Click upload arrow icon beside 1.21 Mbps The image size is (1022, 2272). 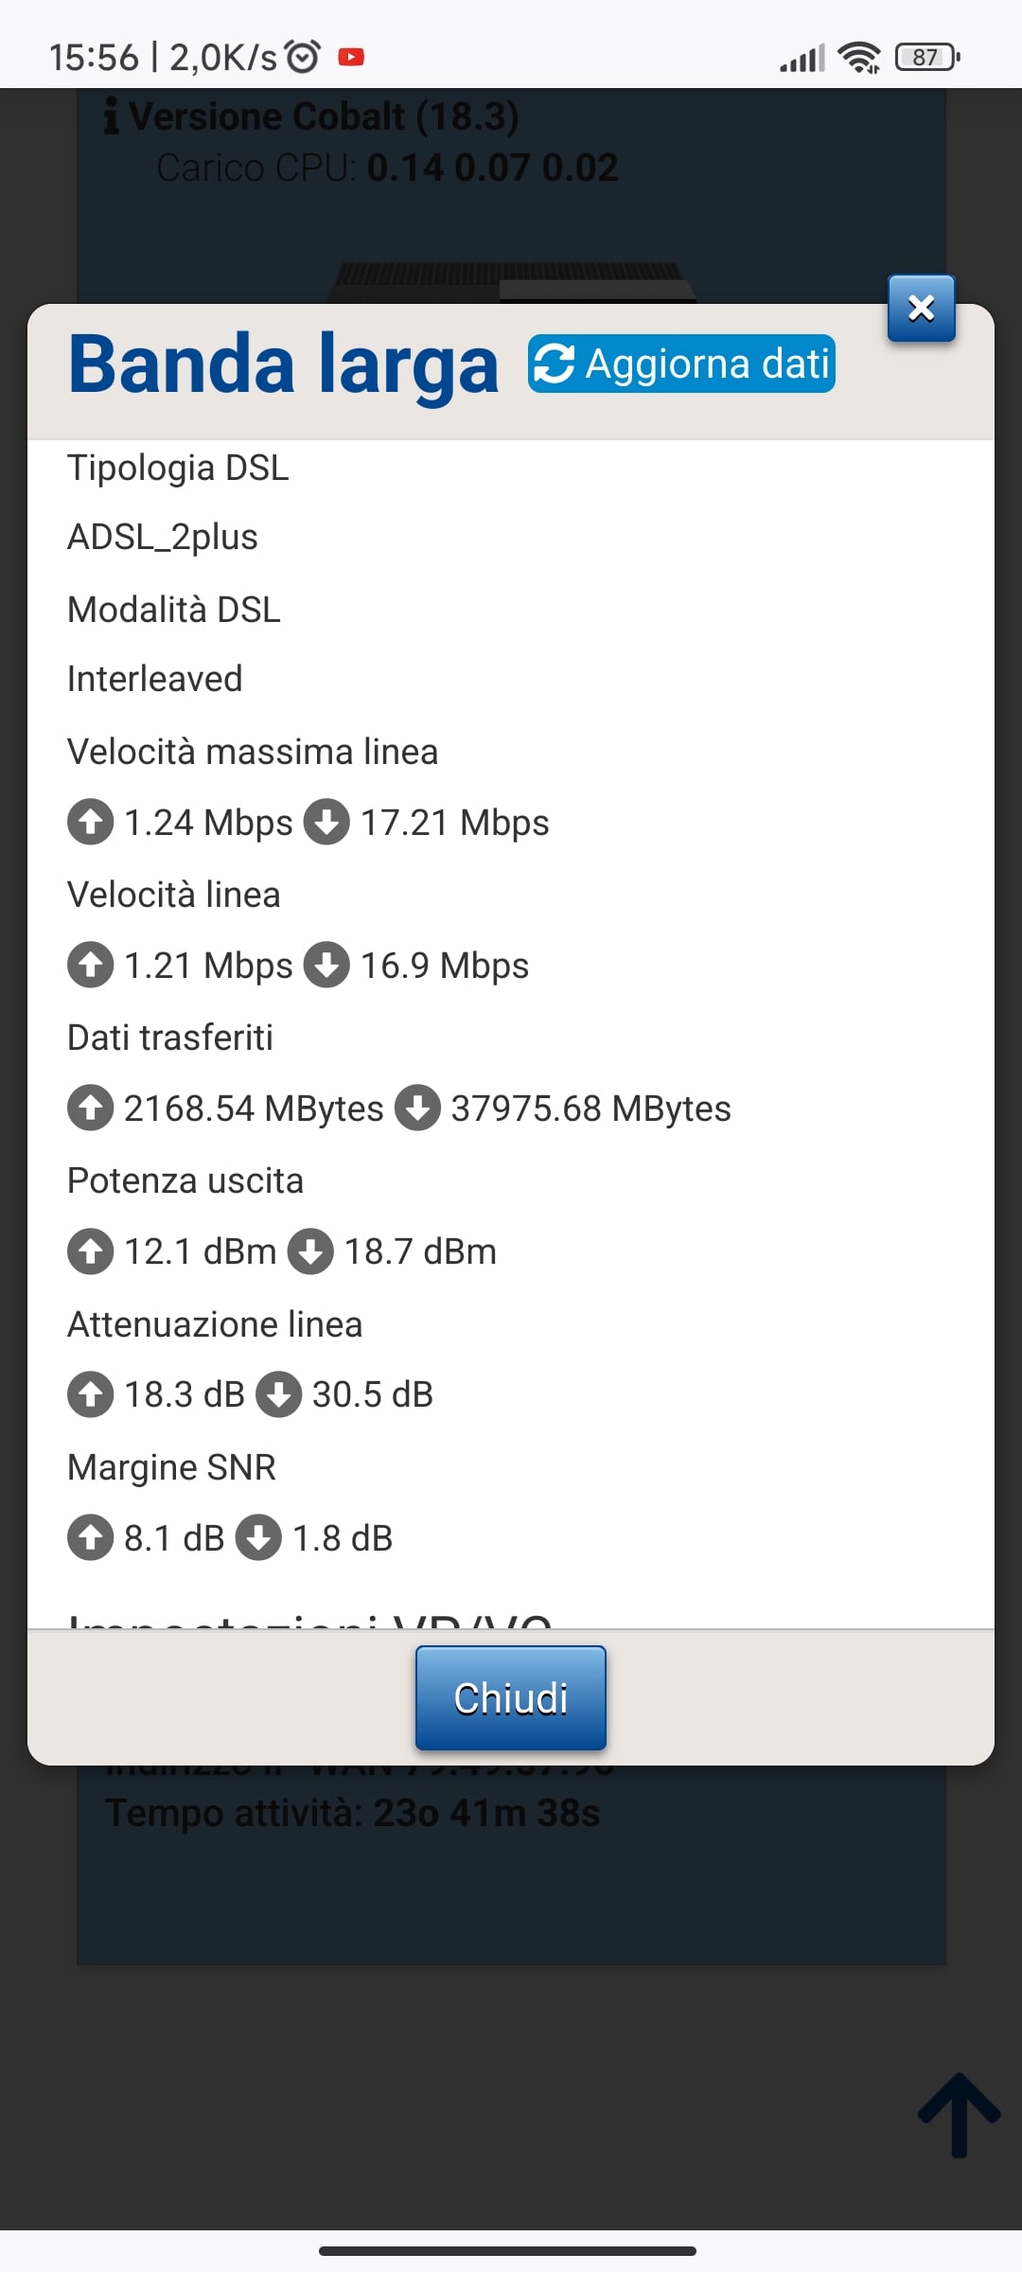pos(91,965)
